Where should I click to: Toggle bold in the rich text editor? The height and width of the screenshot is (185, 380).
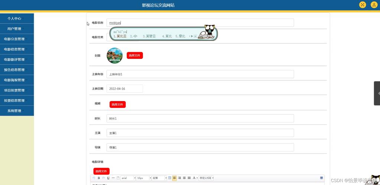99,178
